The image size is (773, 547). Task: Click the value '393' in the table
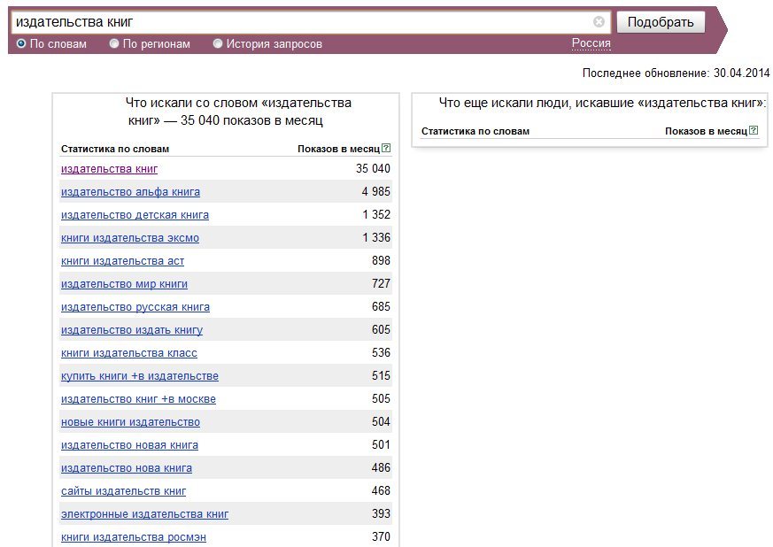[x=381, y=513]
